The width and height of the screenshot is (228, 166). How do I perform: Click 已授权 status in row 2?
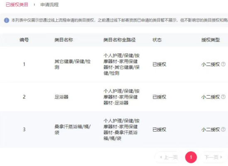click(x=159, y=97)
